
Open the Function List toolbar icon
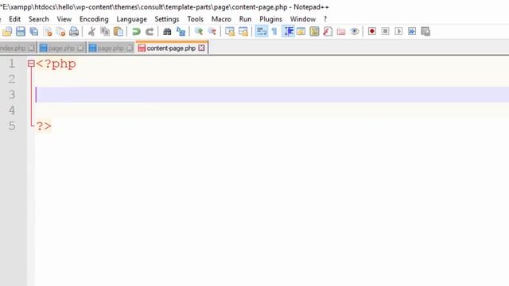tap(328, 32)
